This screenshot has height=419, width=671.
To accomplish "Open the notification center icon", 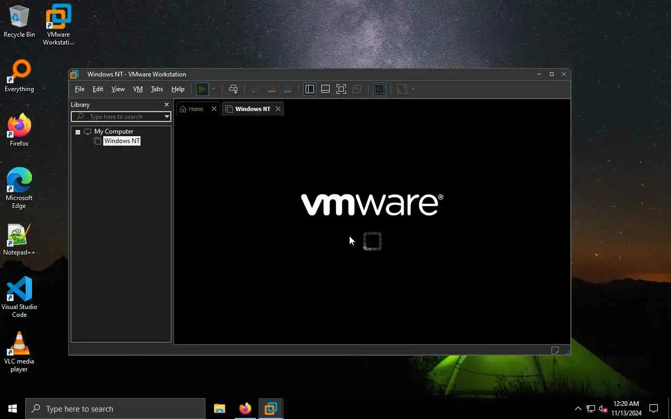I will pyautogui.click(x=654, y=409).
